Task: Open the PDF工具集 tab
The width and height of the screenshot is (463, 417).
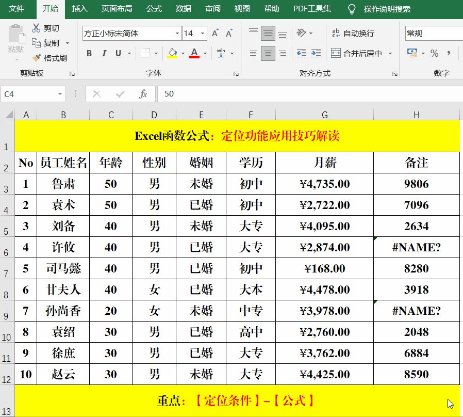Action: click(312, 9)
